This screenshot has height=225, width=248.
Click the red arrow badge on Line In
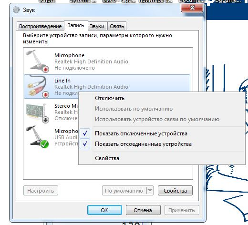46,95
